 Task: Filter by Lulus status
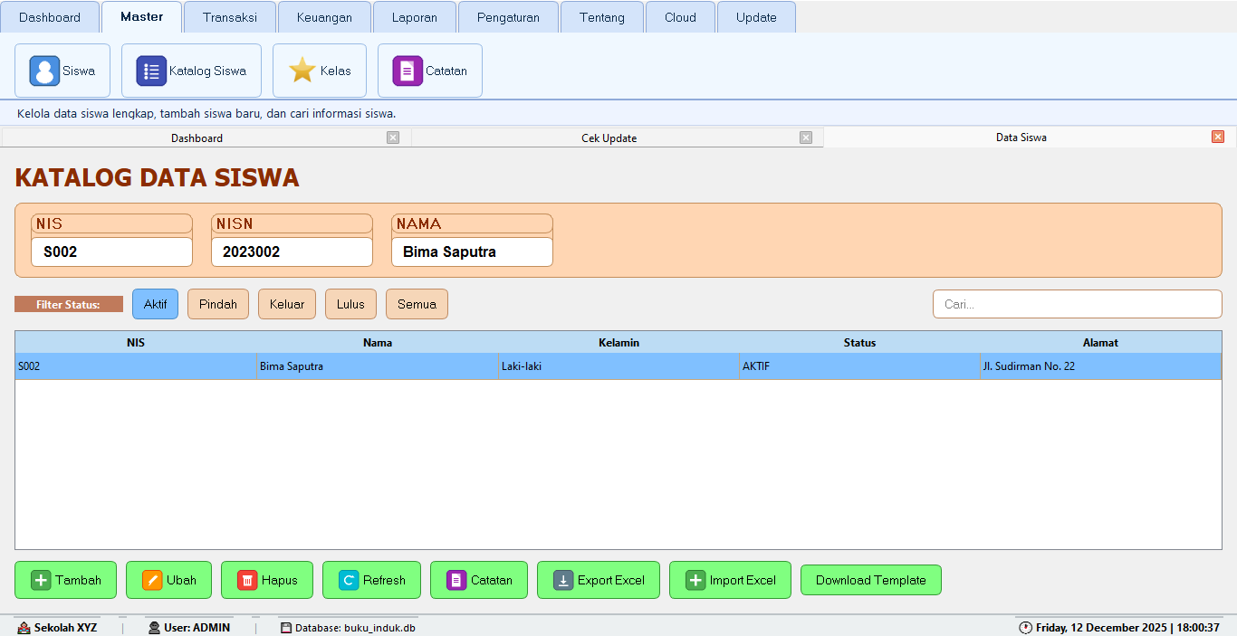coord(350,304)
